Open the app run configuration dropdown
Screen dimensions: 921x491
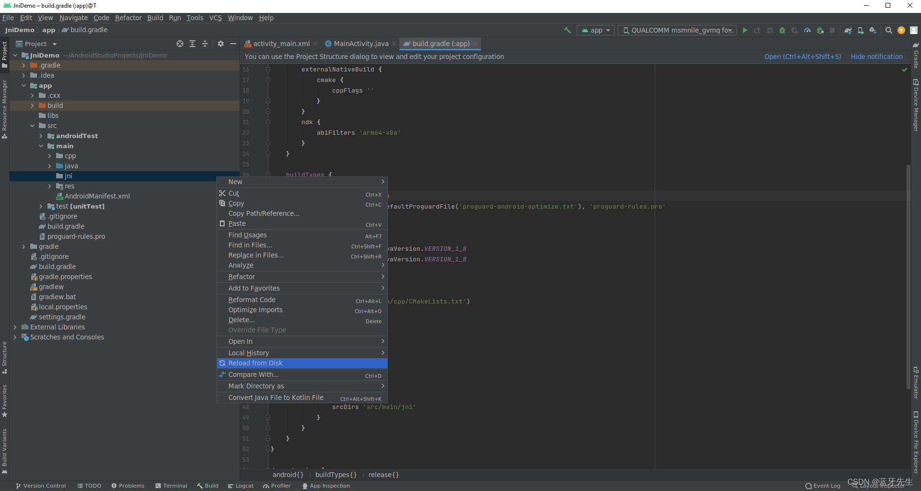595,30
